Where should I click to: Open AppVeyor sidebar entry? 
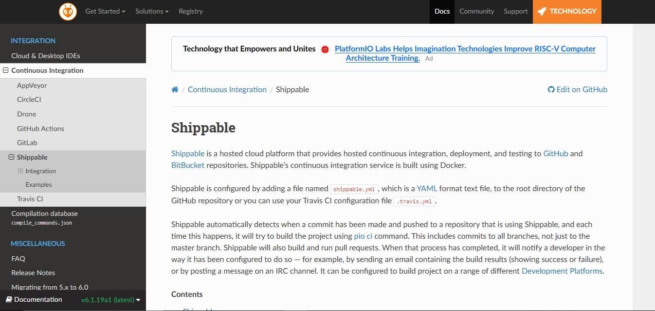click(32, 85)
